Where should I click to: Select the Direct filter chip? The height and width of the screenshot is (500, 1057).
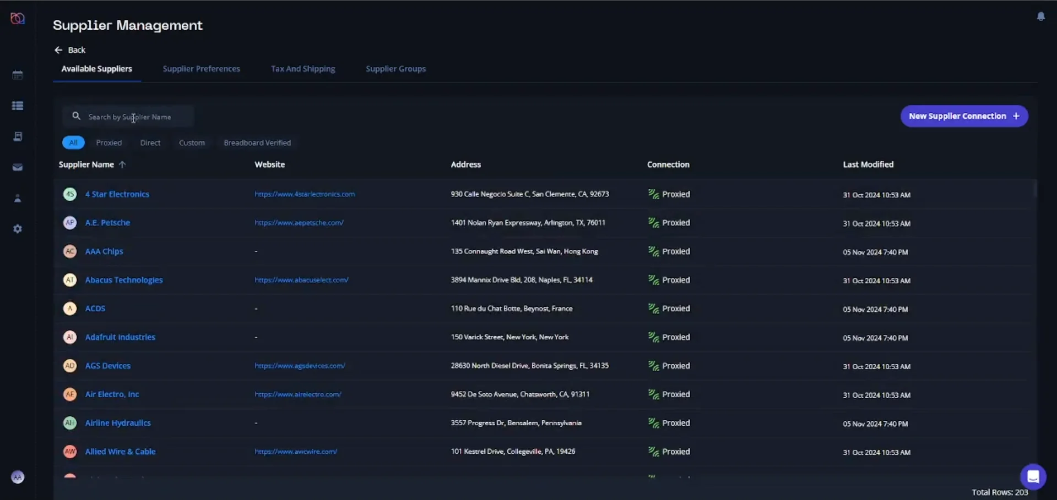(150, 142)
